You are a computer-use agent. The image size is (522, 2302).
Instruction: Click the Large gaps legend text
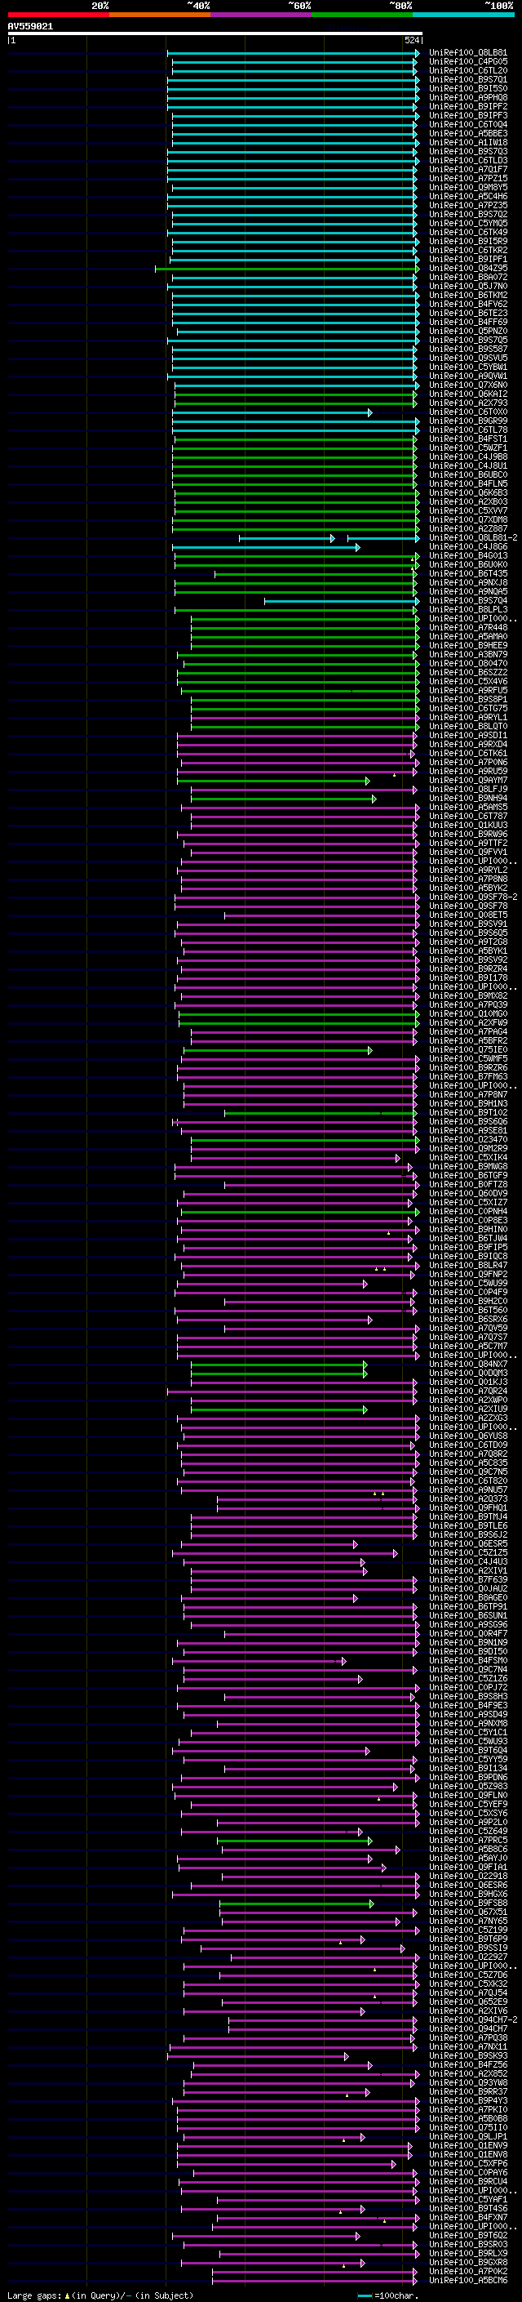100,2295
